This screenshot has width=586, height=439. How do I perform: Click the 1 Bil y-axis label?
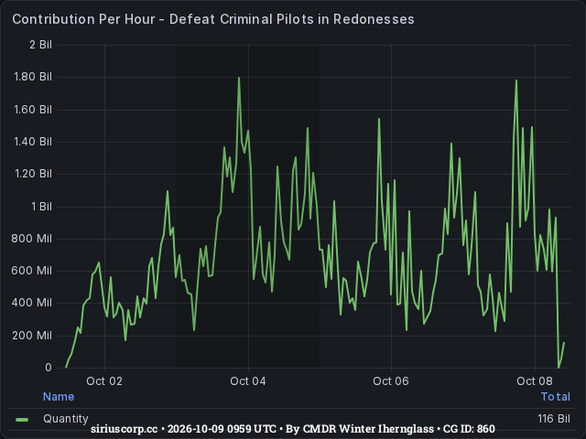[x=41, y=207]
